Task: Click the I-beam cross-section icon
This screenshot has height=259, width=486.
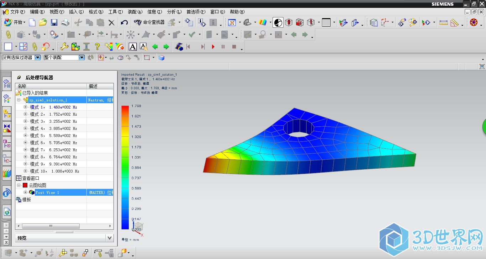Action: (x=86, y=47)
